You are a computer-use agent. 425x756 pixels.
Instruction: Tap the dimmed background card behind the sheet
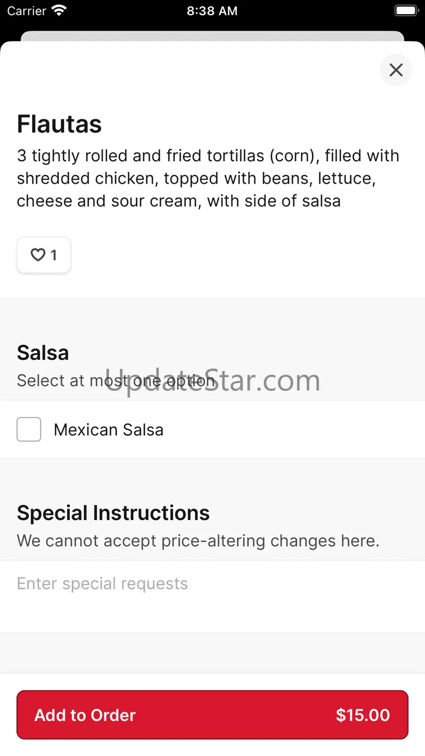point(212,36)
